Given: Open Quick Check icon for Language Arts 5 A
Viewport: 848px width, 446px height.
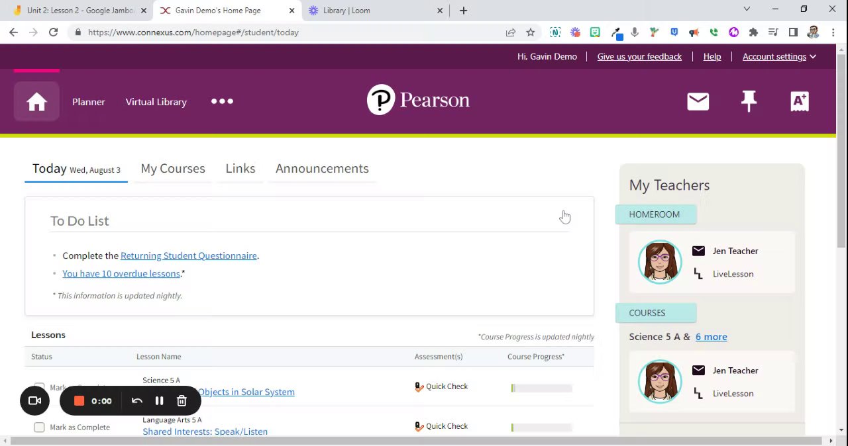Looking at the screenshot, I should pos(419,426).
